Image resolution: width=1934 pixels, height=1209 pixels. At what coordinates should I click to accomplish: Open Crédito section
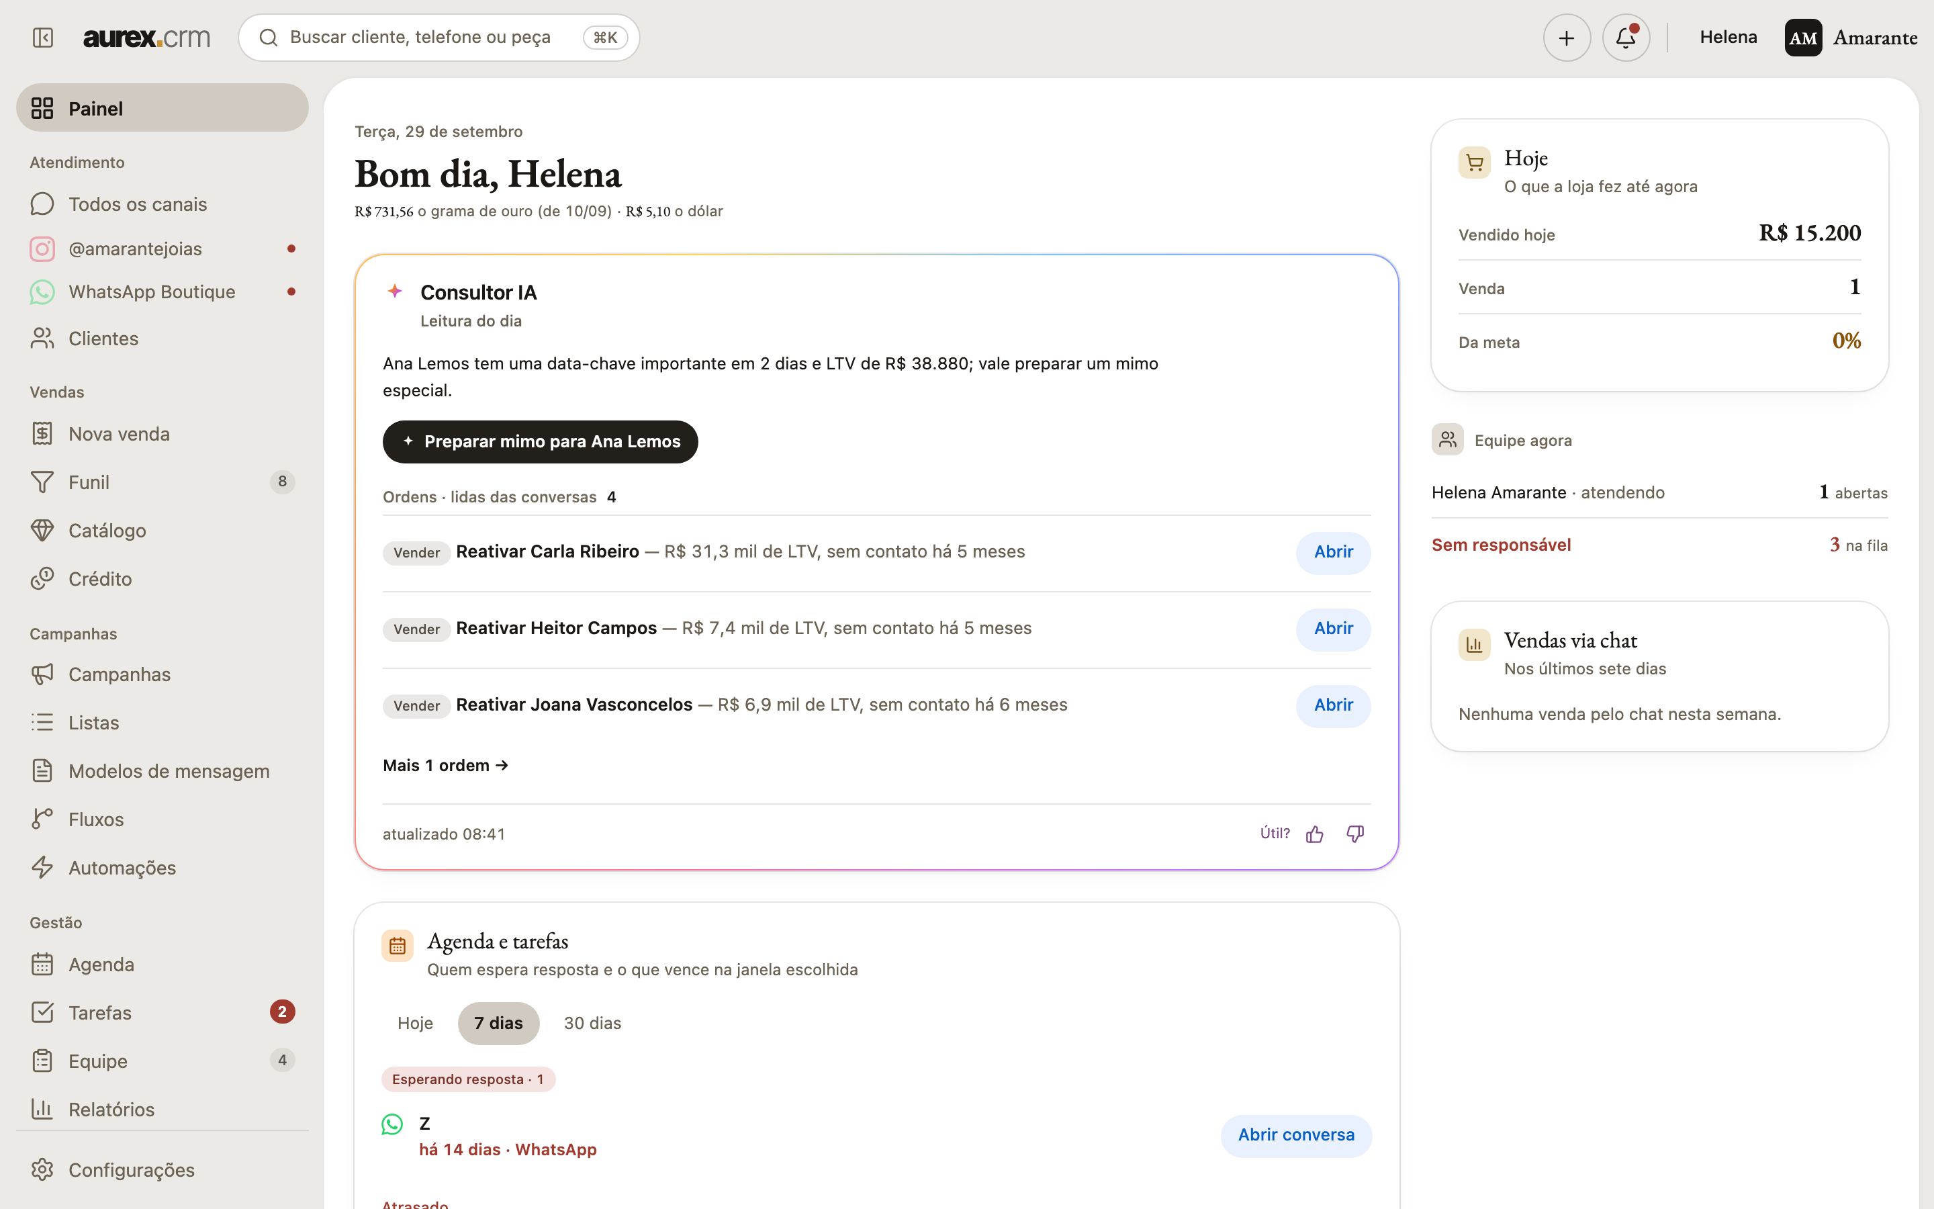coord(163,578)
